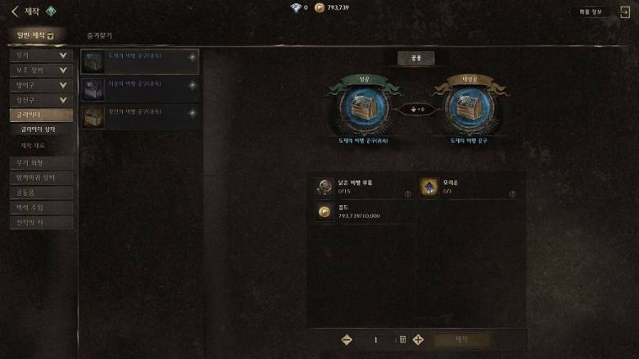Viewport: 639px width, 359px height.
Task: Click the diamond currency icon
Action: pos(296,7)
